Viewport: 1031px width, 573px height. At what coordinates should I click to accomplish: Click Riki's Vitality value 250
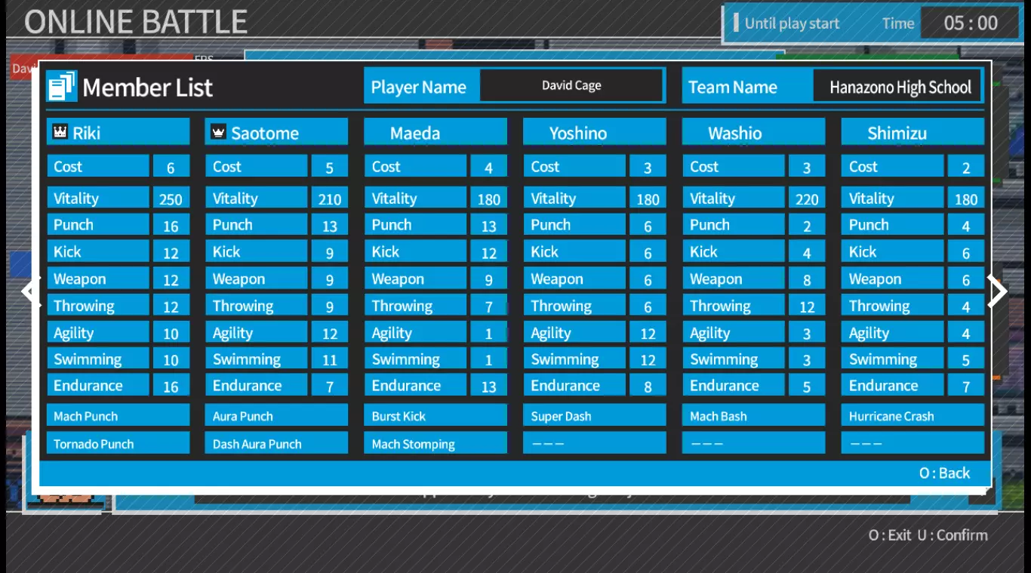point(171,199)
